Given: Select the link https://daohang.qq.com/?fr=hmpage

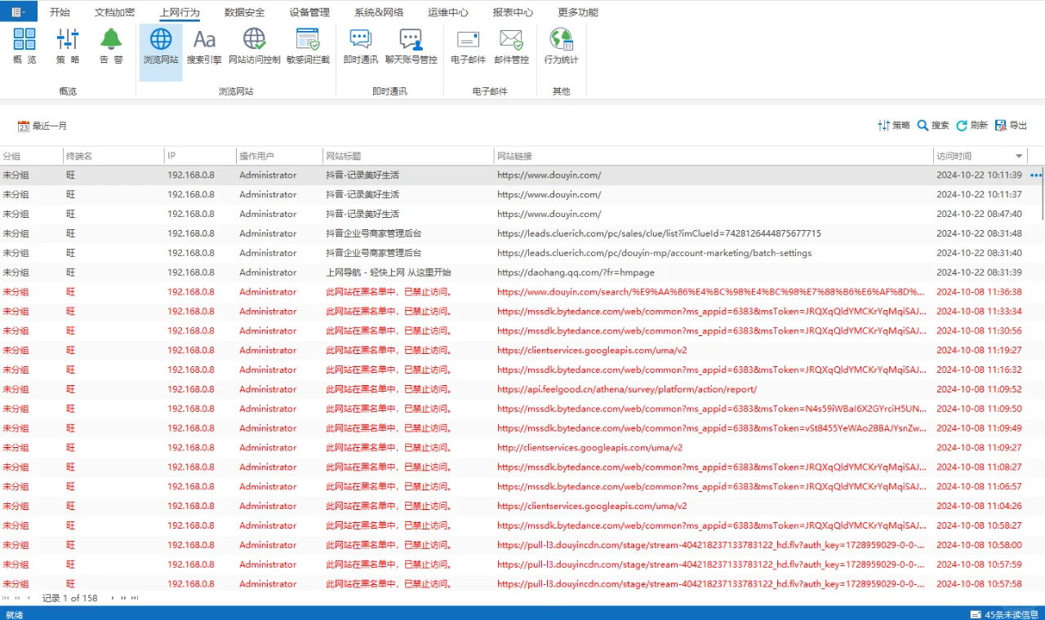Looking at the screenshot, I should tap(576, 272).
